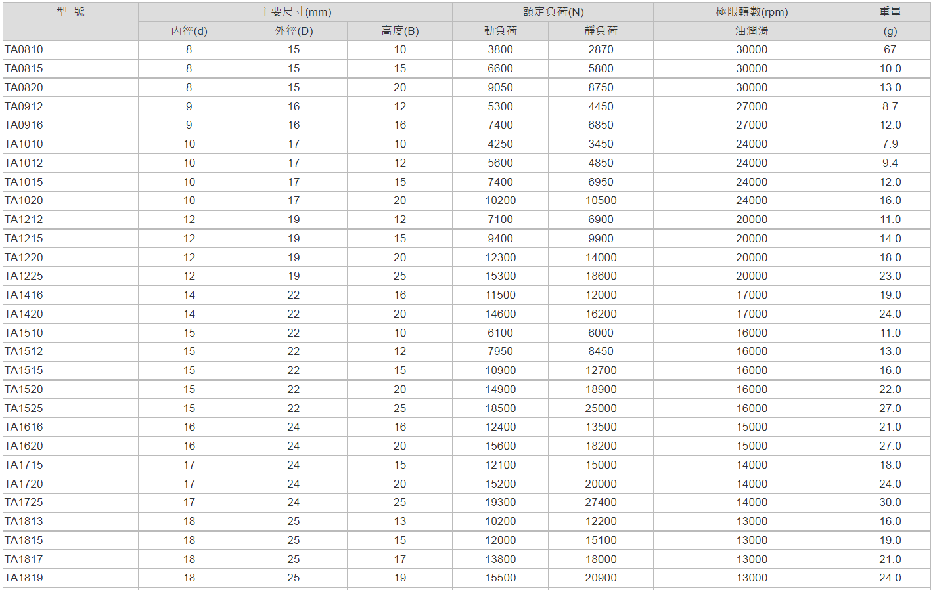Click static load value 2870
The width and height of the screenshot is (933, 590).
click(x=601, y=50)
